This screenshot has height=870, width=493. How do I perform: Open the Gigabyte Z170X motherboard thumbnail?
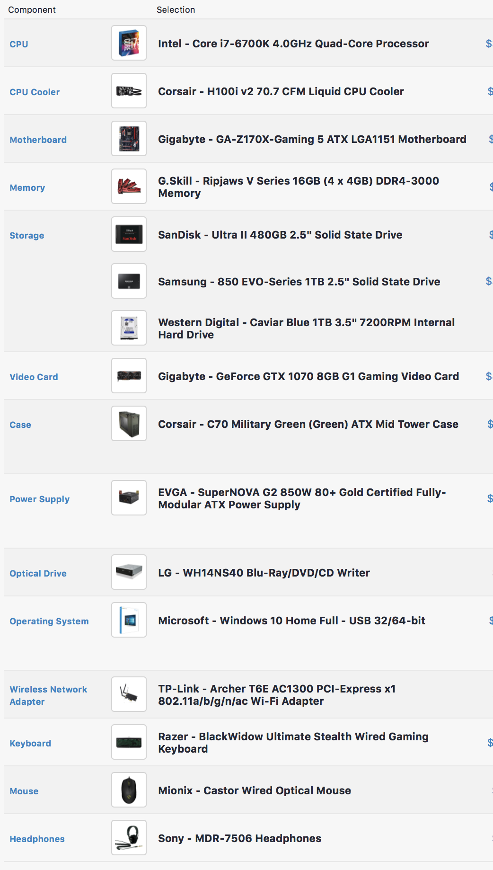129,139
